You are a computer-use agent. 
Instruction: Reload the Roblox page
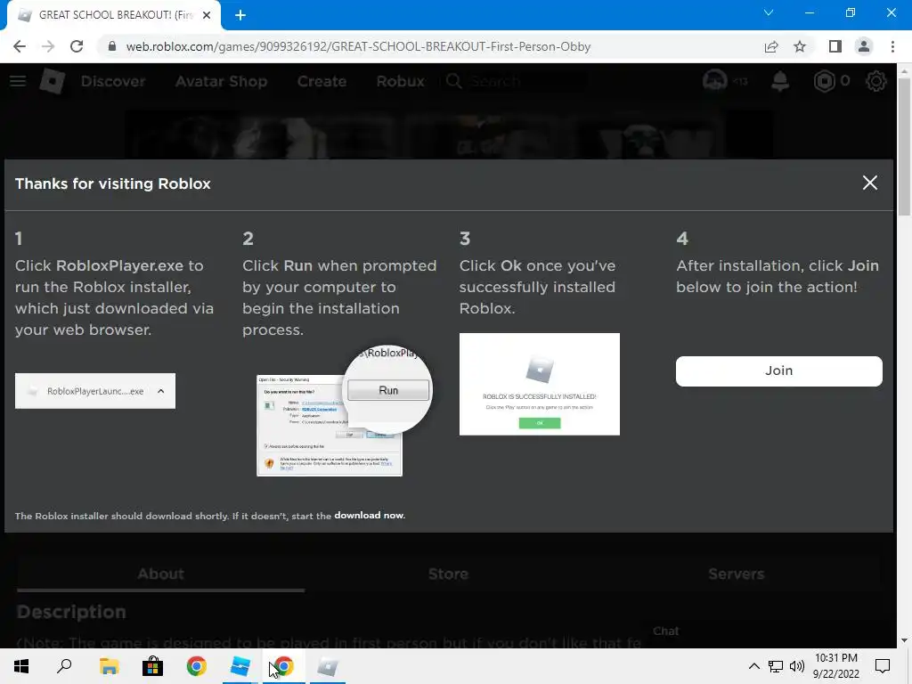(77, 46)
